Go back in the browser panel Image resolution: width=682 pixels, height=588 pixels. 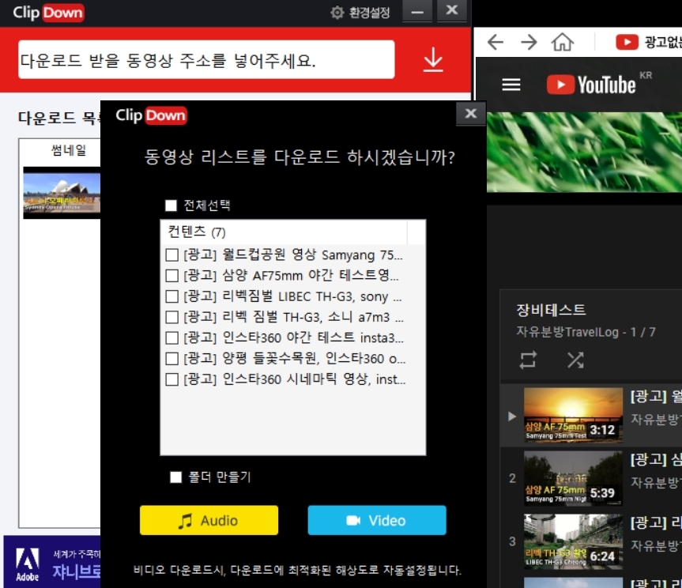pos(495,42)
